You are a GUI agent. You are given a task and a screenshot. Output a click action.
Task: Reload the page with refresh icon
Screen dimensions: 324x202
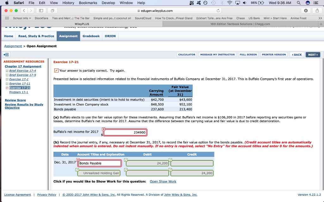pyautogui.click(x=218, y=11)
